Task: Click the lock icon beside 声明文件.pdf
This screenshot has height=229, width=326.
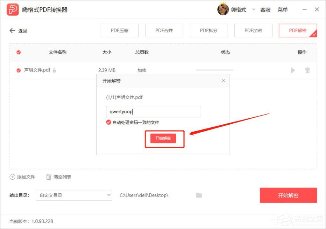Action: [x=54, y=70]
